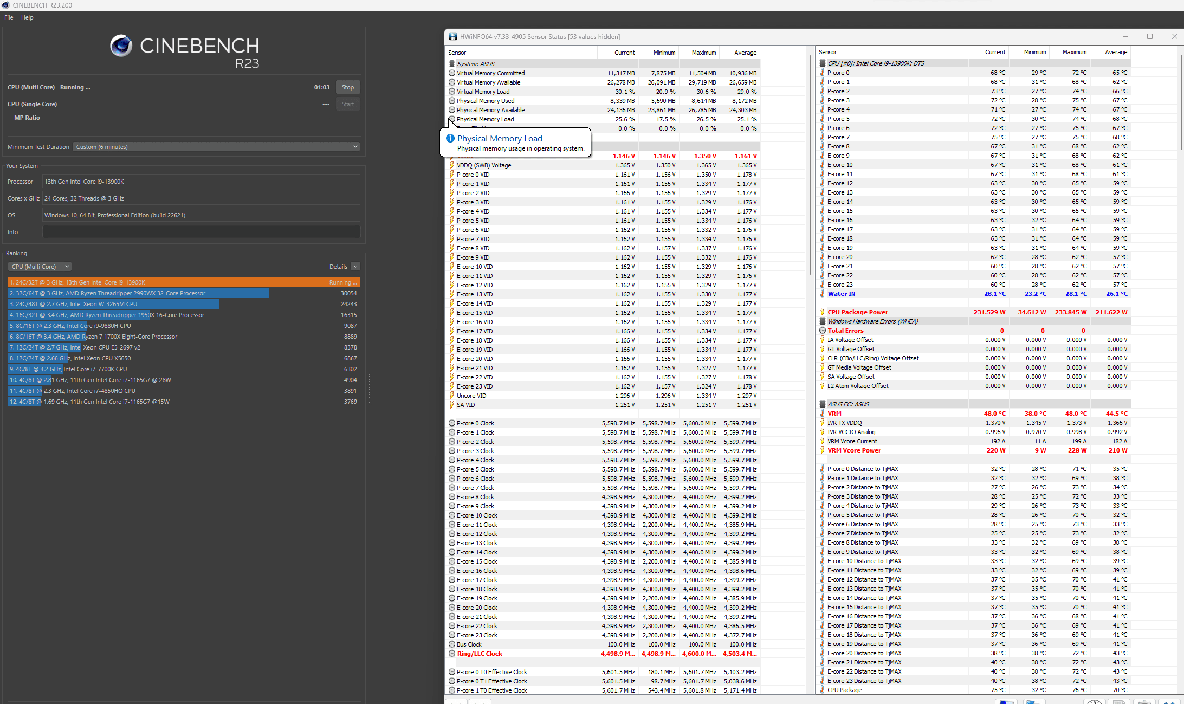1184x704 pixels.
Task: Open the CPU (Multi Core) ranking dropdown
Action: 40,267
